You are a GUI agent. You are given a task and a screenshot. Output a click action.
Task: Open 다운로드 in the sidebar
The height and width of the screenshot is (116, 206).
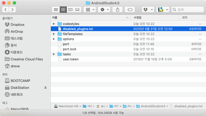pos(14,52)
